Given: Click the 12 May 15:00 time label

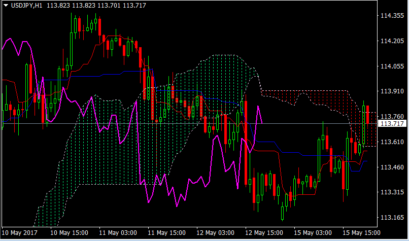Looking at the screenshot, I should tap(264, 233).
